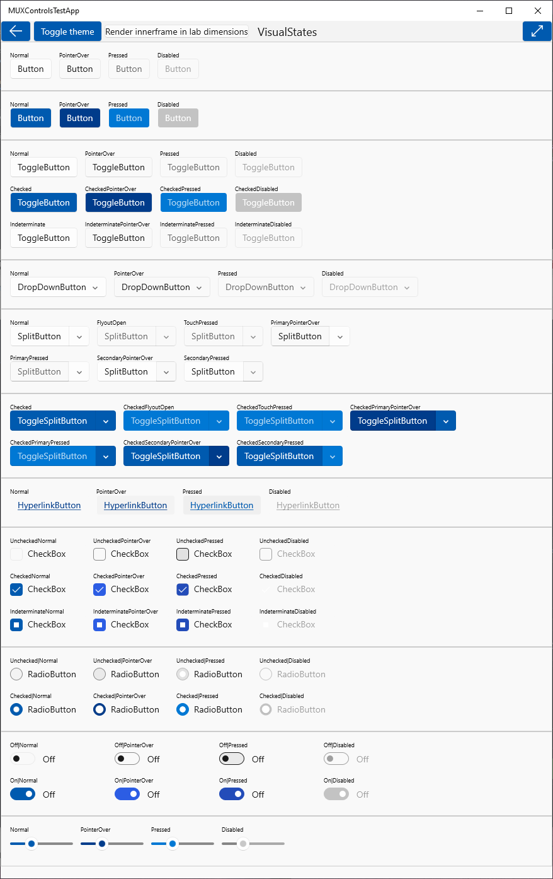Click the Normal slider thumb
The image size is (553, 879).
(x=31, y=843)
